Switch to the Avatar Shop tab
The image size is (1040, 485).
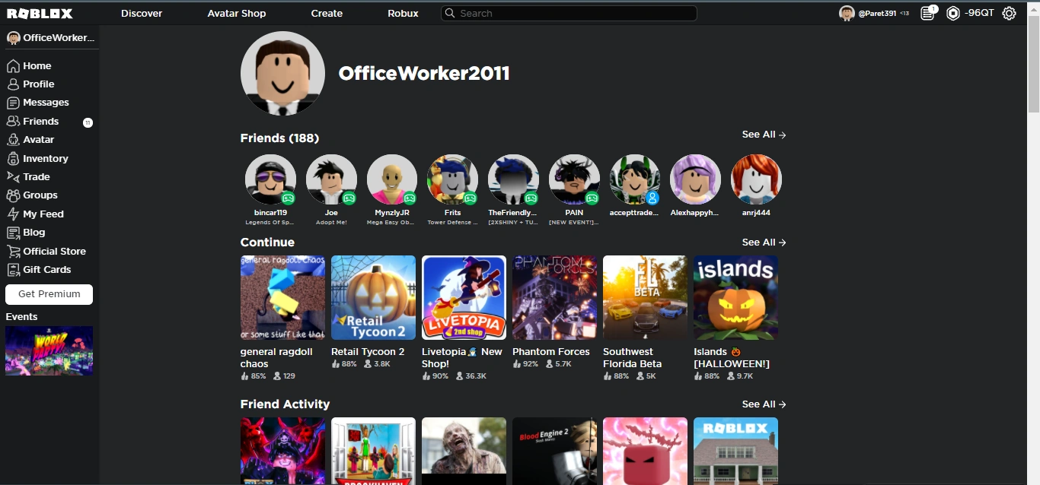click(236, 13)
